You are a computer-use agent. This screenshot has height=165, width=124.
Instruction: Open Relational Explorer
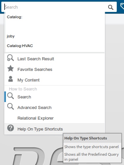54,118
